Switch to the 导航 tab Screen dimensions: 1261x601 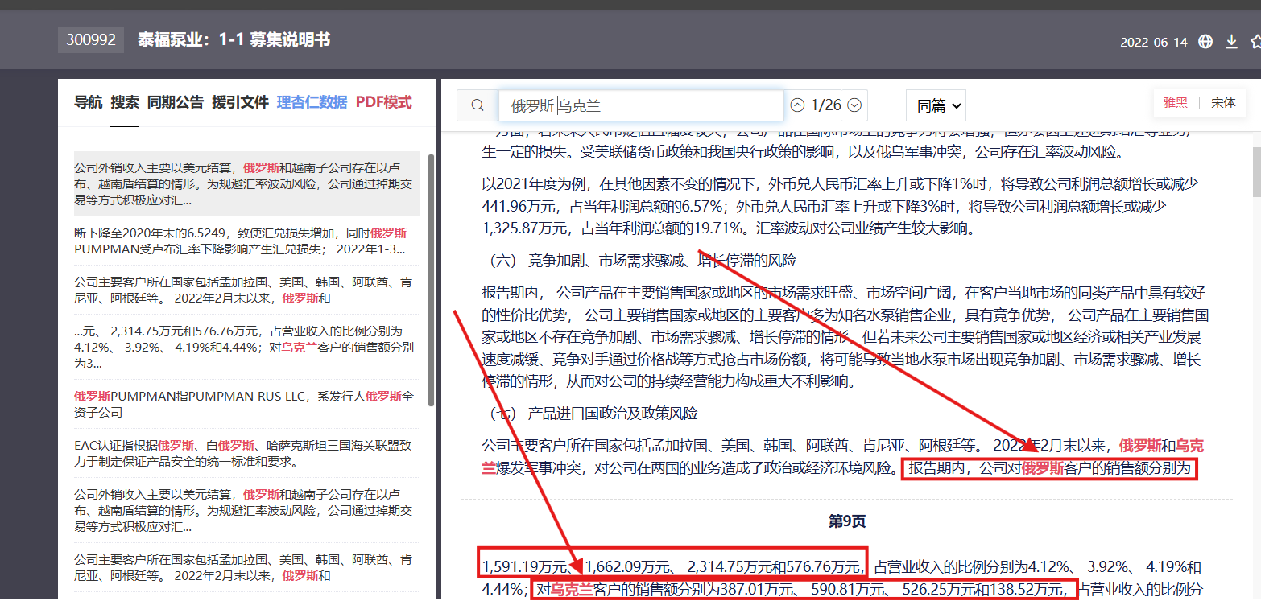tap(89, 102)
